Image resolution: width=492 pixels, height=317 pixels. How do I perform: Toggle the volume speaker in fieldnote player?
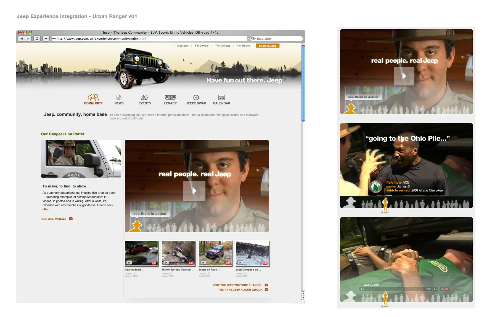coord(435,289)
